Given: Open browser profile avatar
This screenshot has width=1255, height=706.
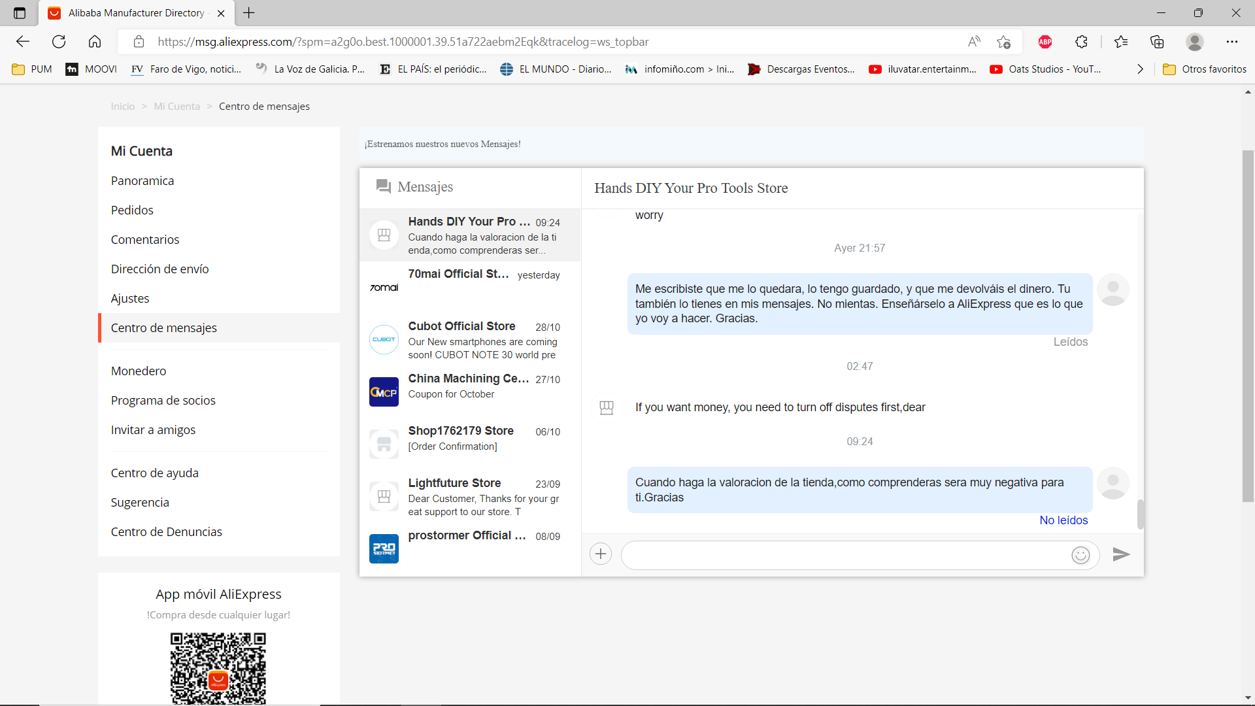Looking at the screenshot, I should 1195,42.
